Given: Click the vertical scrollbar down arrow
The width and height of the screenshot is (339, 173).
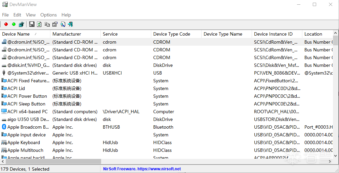Looking at the screenshot, I should (335, 156).
